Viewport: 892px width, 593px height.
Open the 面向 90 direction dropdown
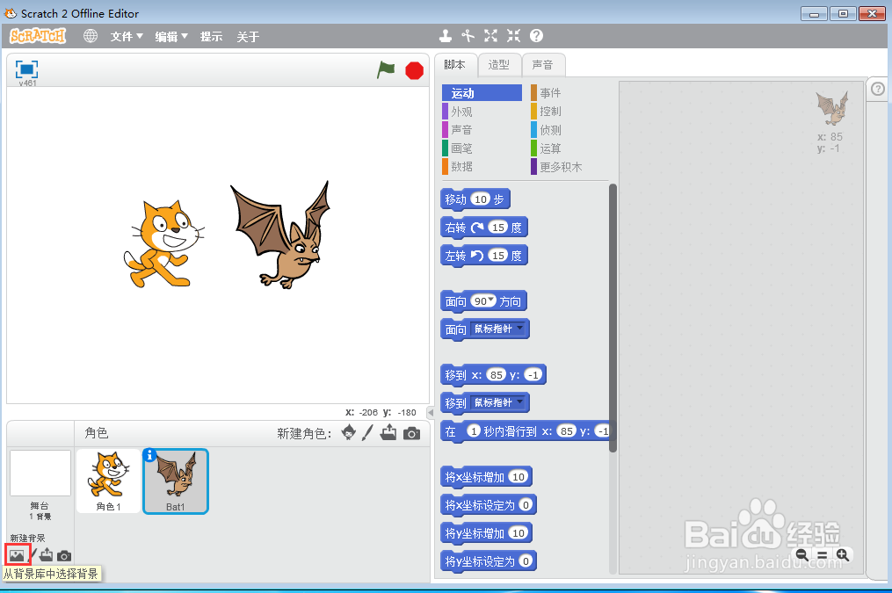click(492, 300)
